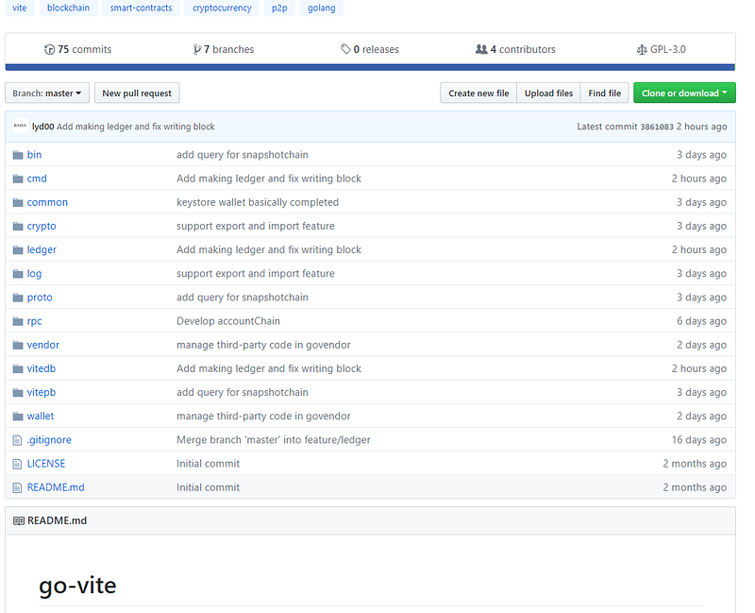This screenshot has height=613, width=755.
Task: Click the crypto folder icon
Action: (18, 226)
